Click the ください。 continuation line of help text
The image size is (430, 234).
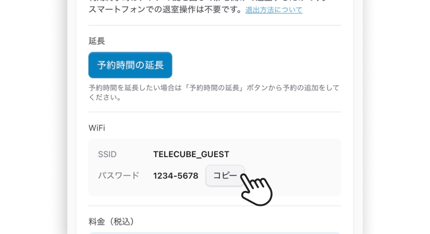tap(105, 97)
